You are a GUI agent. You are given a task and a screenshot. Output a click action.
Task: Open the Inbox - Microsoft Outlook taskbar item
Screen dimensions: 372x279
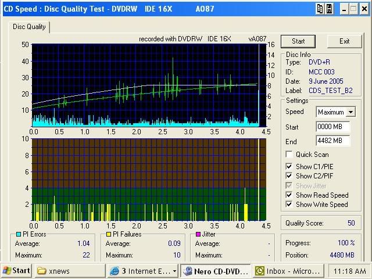(x=288, y=271)
